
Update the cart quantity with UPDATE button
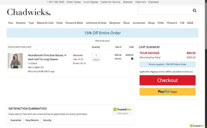pos(96,60)
